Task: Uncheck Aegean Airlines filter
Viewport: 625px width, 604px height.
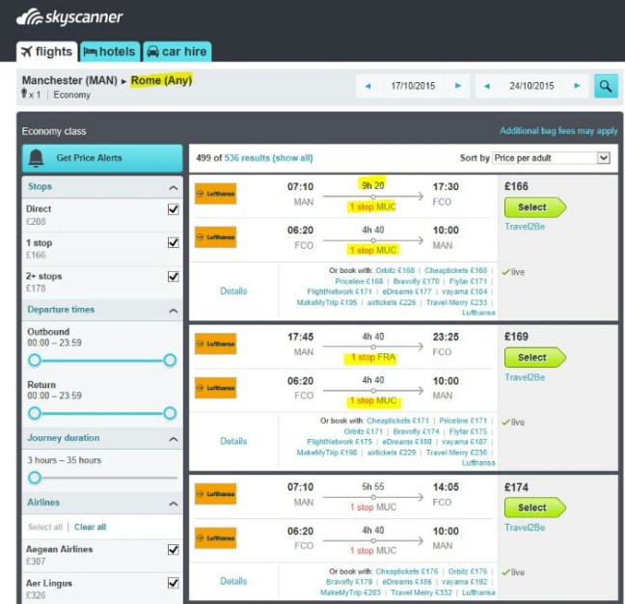Action: pyautogui.click(x=173, y=550)
